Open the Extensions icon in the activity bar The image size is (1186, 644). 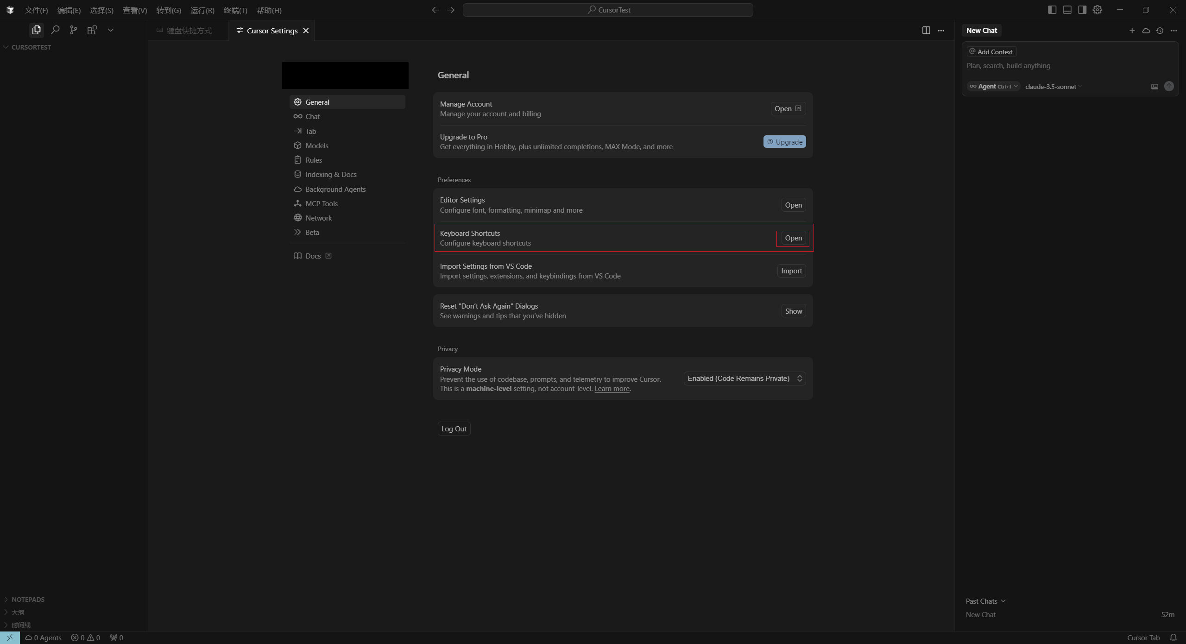[x=92, y=30]
